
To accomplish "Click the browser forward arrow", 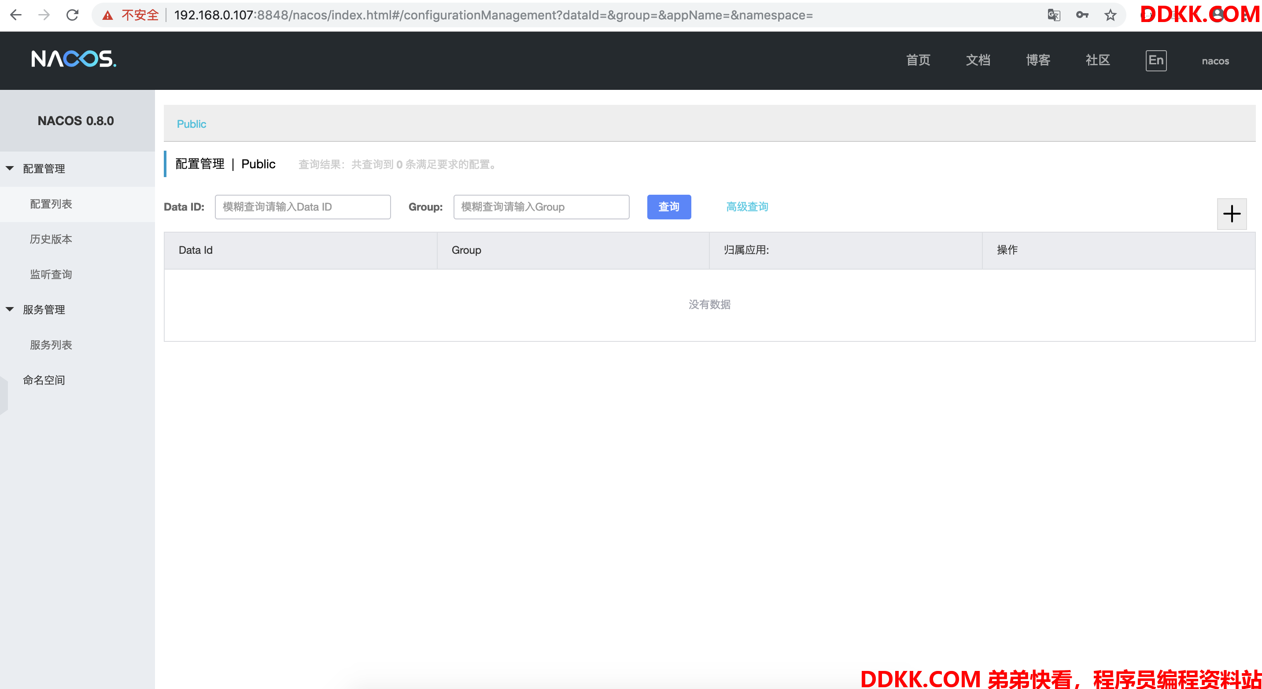I will (44, 15).
